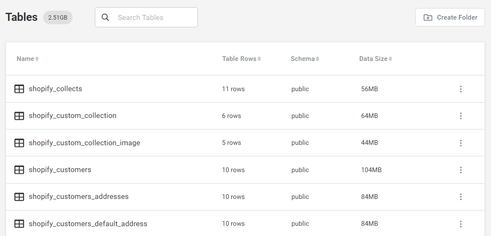Focus the Search Tables input field
Image resolution: width=491 pixels, height=236 pixels.
tap(146, 17)
